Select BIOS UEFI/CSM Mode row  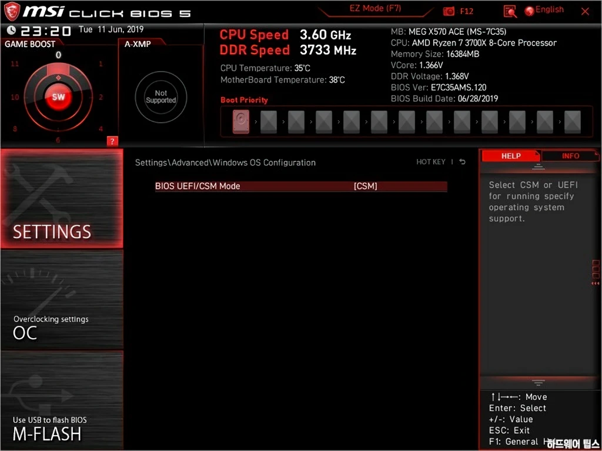(x=301, y=186)
